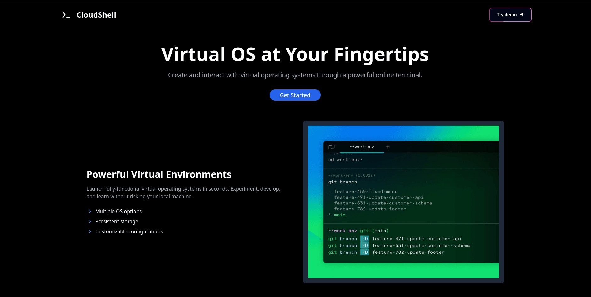Click the chevron beside Multiple OS options
The height and width of the screenshot is (297, 591).
(90, 211)
